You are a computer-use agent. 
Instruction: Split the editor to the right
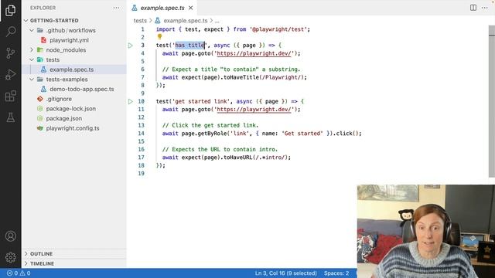[x=473, y=8]
